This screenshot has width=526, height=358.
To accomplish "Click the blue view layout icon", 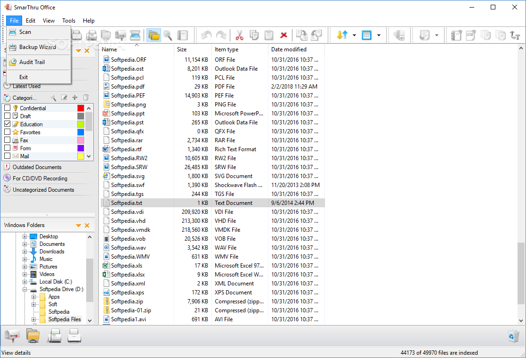I will (367, 35).
